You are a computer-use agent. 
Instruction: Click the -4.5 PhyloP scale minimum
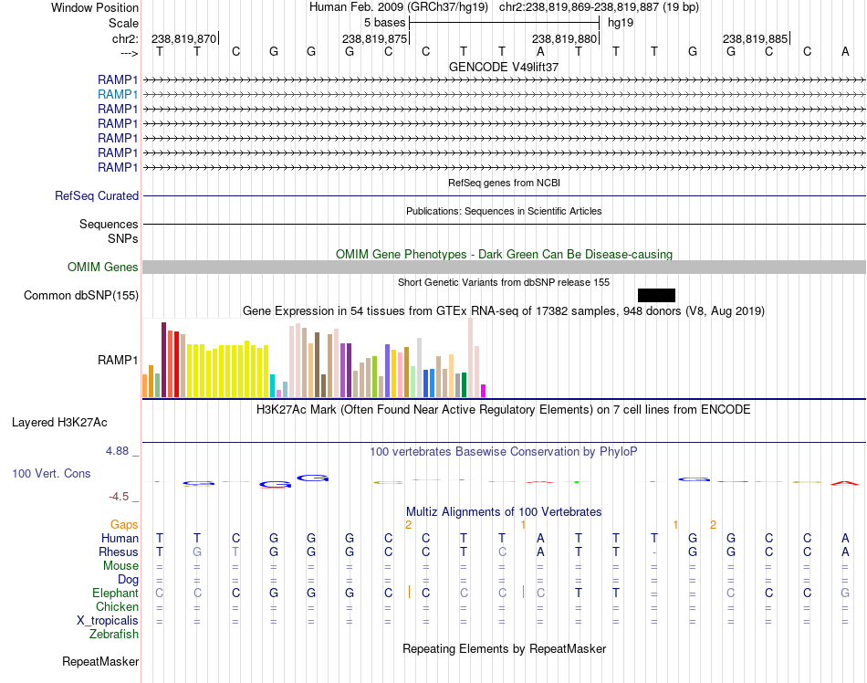coord(119,497)
